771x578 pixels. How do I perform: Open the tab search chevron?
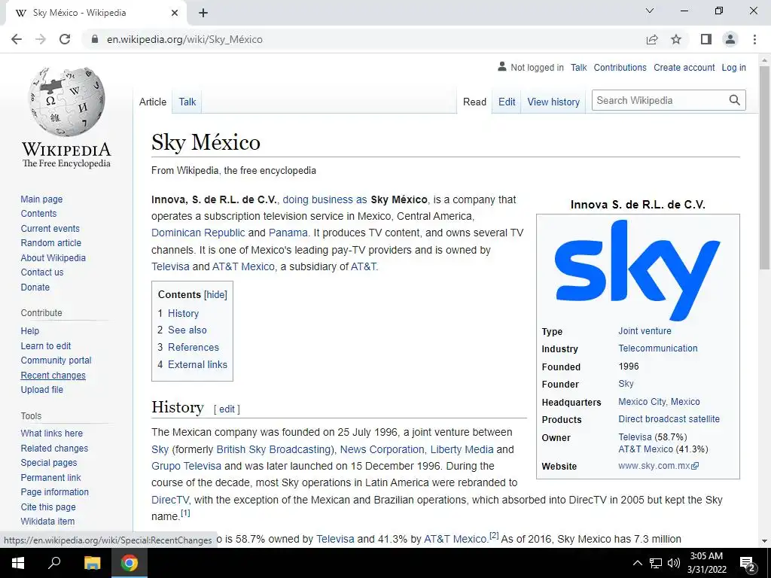pyautogui.click(x=650, y=11)
